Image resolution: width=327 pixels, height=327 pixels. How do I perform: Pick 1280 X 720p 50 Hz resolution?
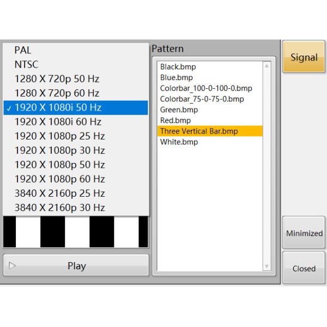click(76, 79)
